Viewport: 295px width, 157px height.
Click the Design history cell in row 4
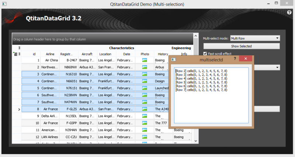162,81
